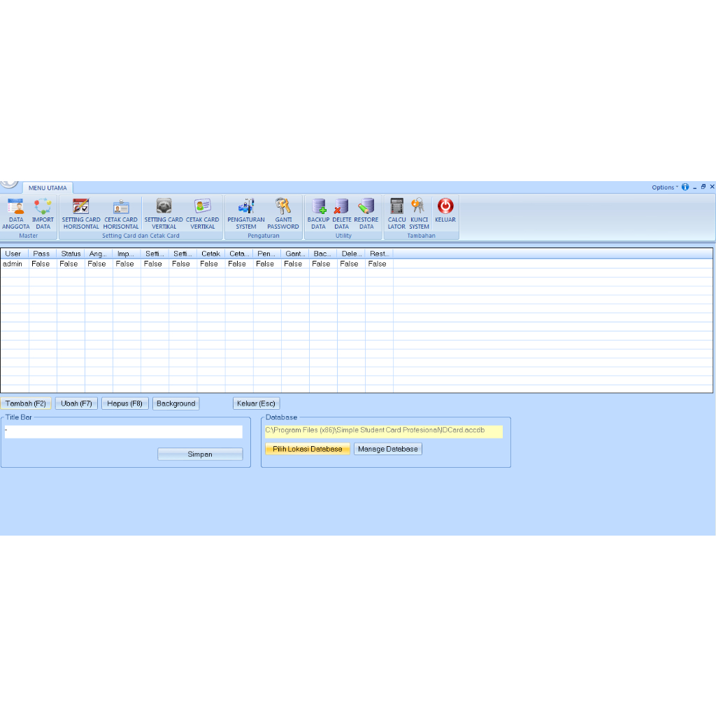
Task: Start the Restore Data tool
Action: pyautogui.click(x=366, y=213)
